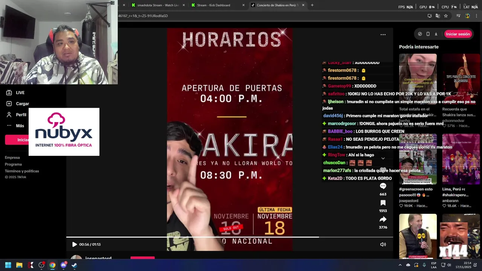Click the download desktop app icon in header
This screenshot has height=271, width=482.
click(436, 34)
